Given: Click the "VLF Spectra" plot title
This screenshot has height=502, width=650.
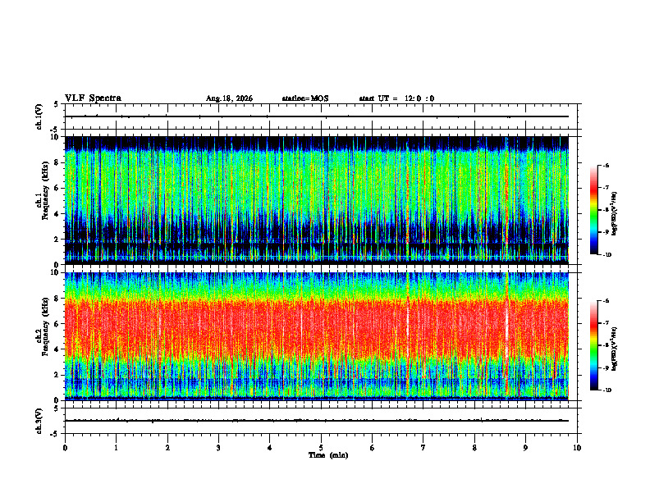Looking at the screenshot, I should [x=93, y=98].
